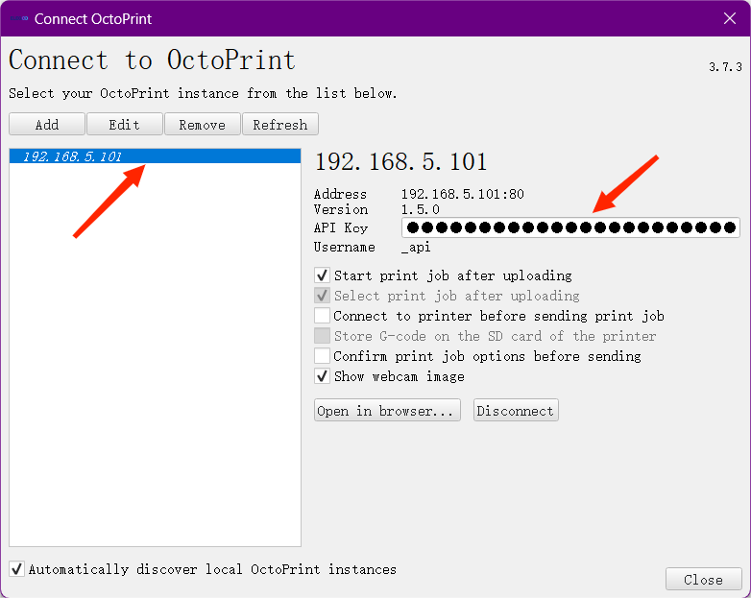The image size is (751, 598).
Task: Disable the Show webcam image option
Action: (323, 376)
